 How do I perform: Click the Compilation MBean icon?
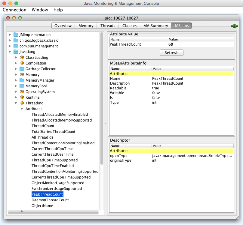tap(22, 63)
